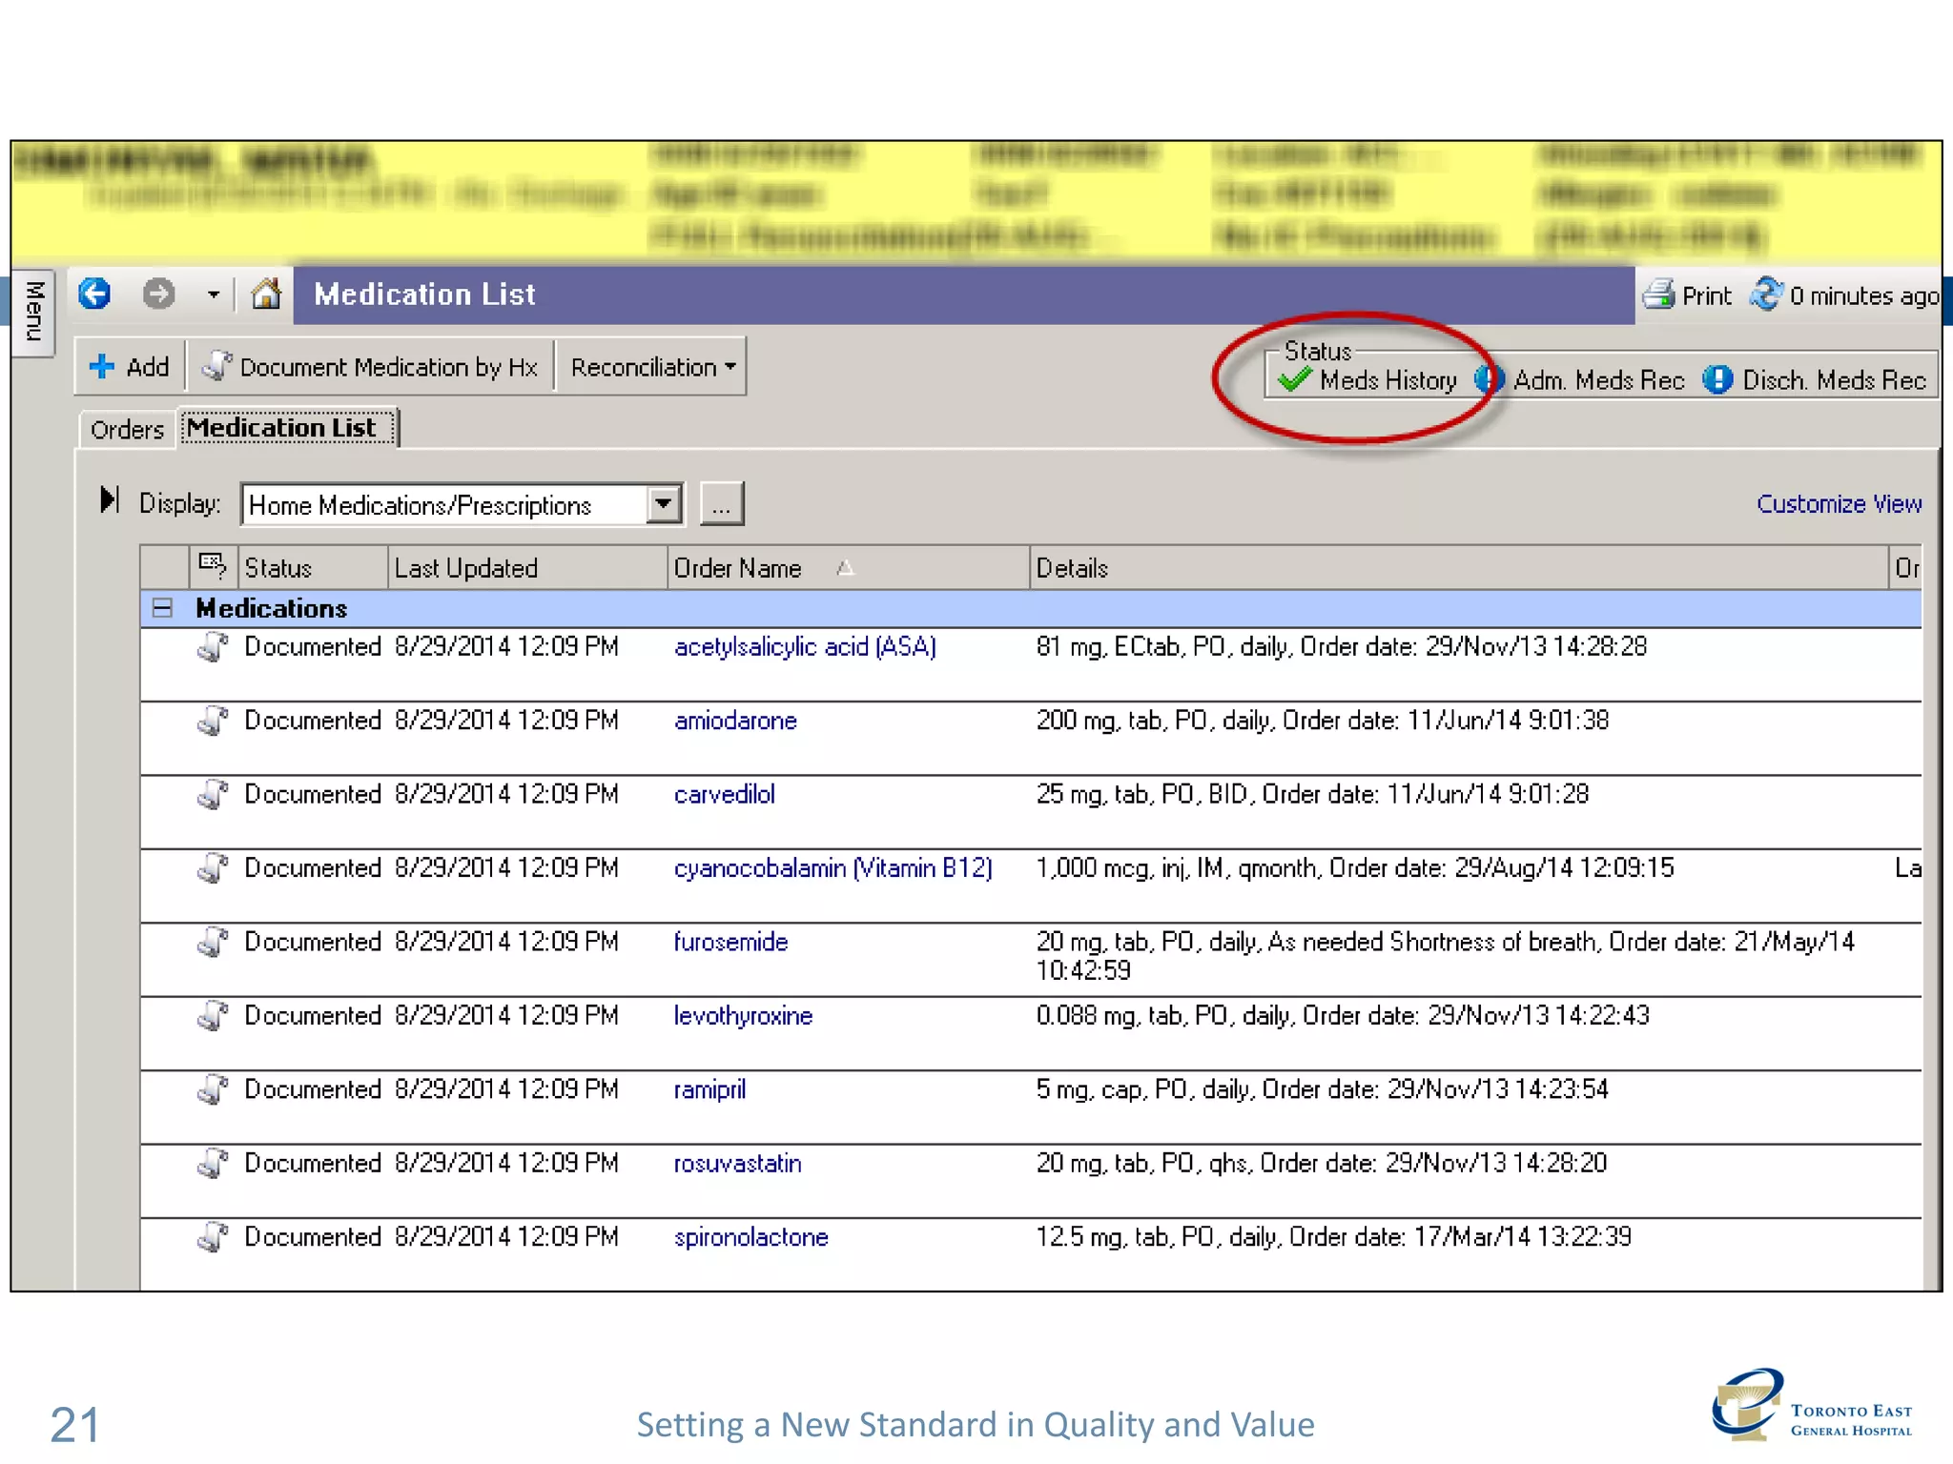
Task: Click the Add button
Action: 130,367
